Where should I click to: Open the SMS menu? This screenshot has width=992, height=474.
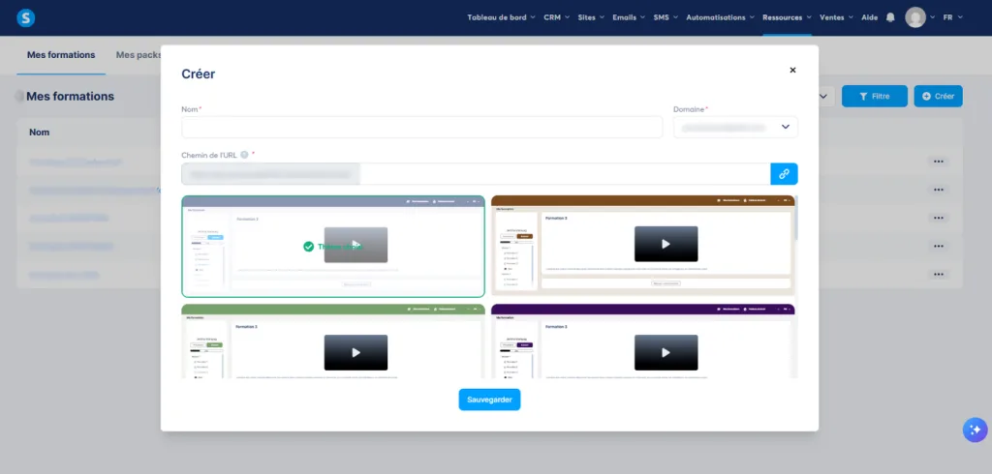(x=666, y=17)
